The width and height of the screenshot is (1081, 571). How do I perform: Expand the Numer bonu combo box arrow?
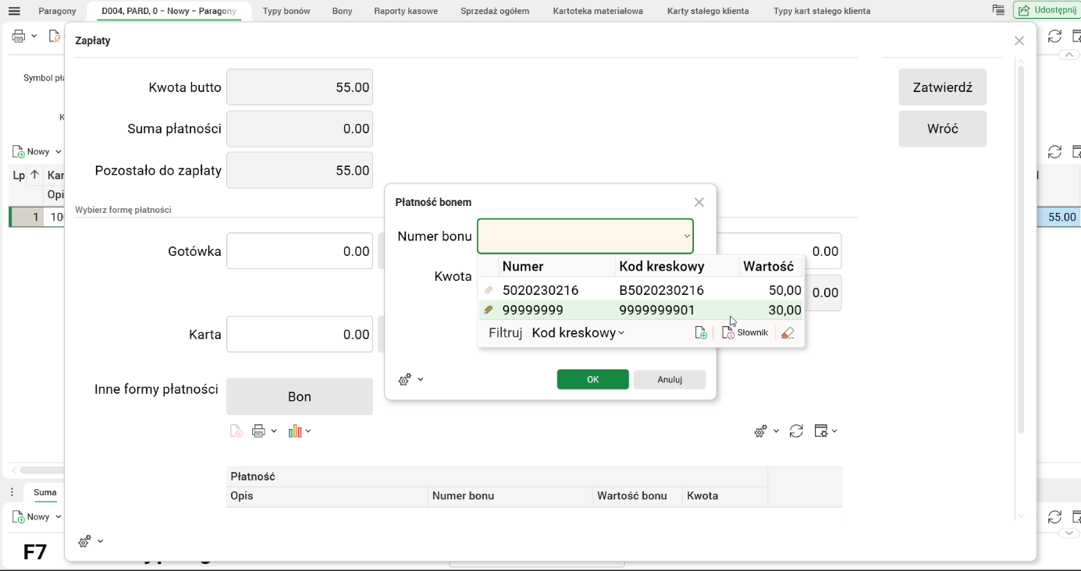tap(687, 236)
